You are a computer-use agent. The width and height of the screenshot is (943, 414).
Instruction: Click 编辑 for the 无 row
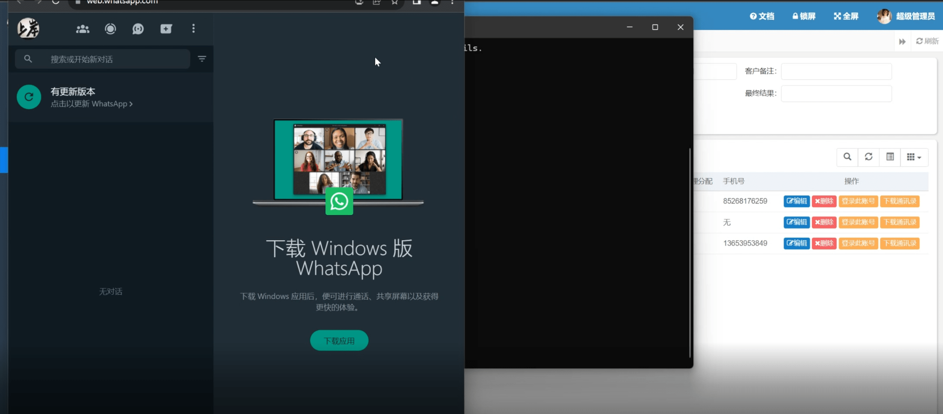[797, 222]
